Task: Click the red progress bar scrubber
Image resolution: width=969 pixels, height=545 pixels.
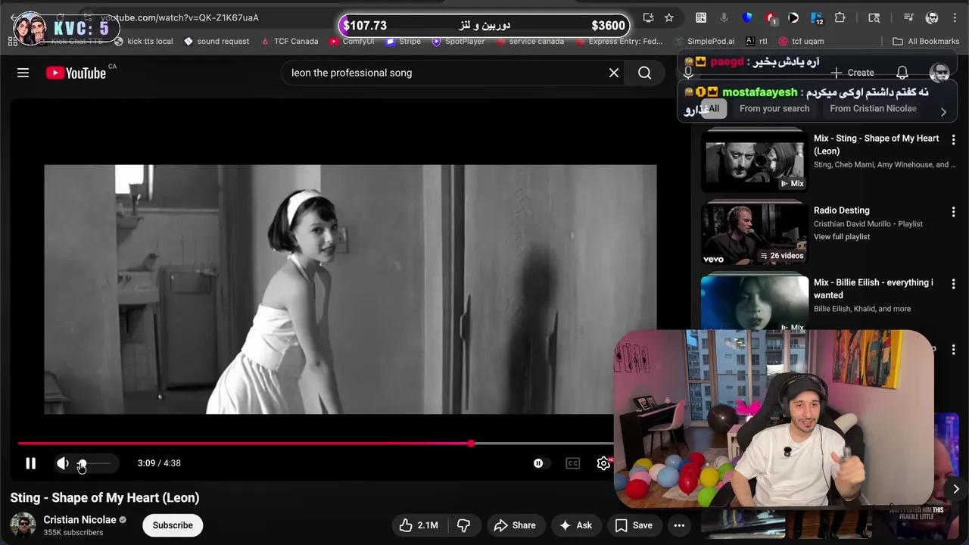Action: pyautogui.click(x=471, y=444)
